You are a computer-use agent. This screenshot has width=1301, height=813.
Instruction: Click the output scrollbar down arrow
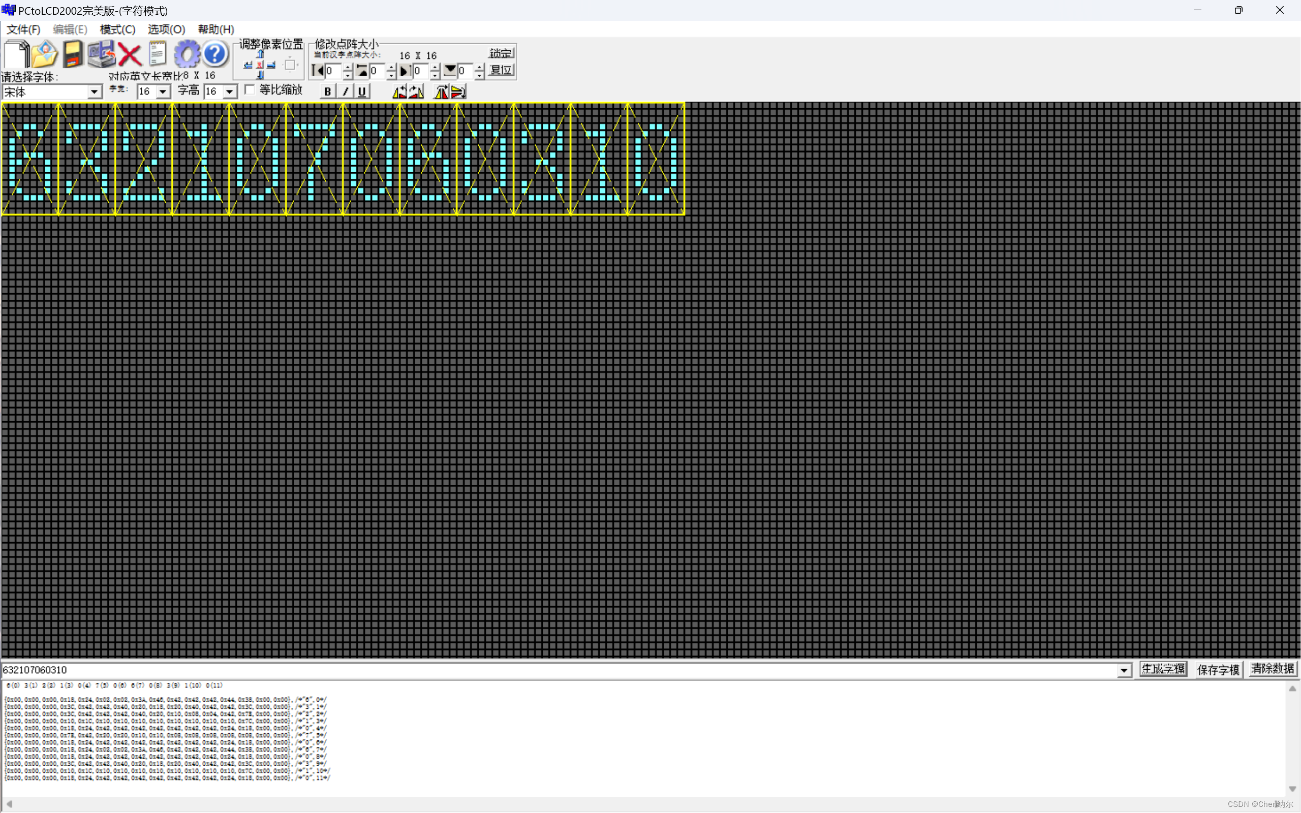[1292, 789]
